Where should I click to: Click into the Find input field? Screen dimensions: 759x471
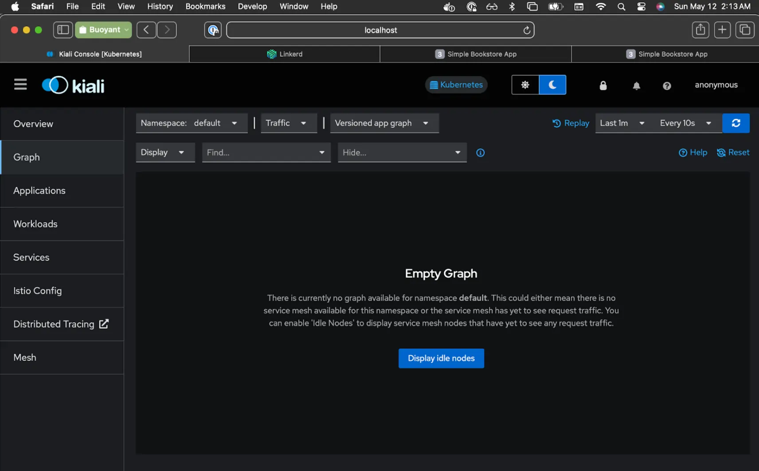click(258, 152)
